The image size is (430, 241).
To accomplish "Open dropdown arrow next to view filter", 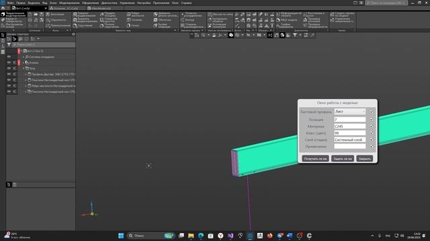I will tap(300, 35).
